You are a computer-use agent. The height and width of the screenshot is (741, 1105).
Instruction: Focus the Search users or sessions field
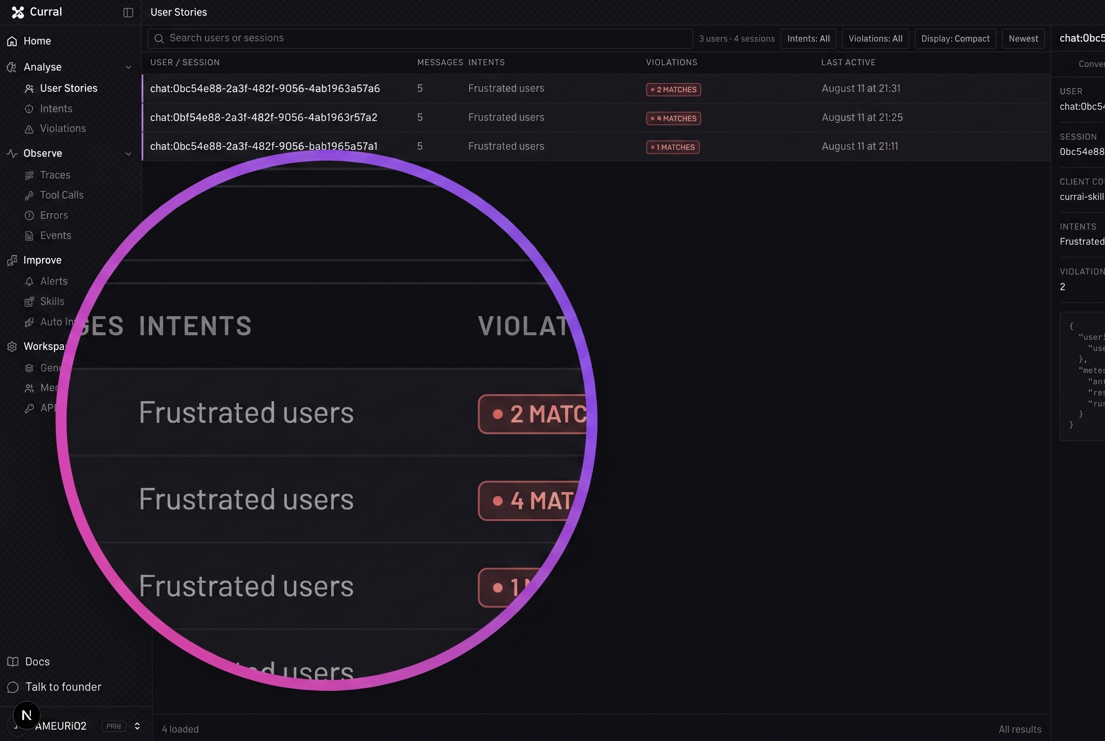(x=420, y=38)
